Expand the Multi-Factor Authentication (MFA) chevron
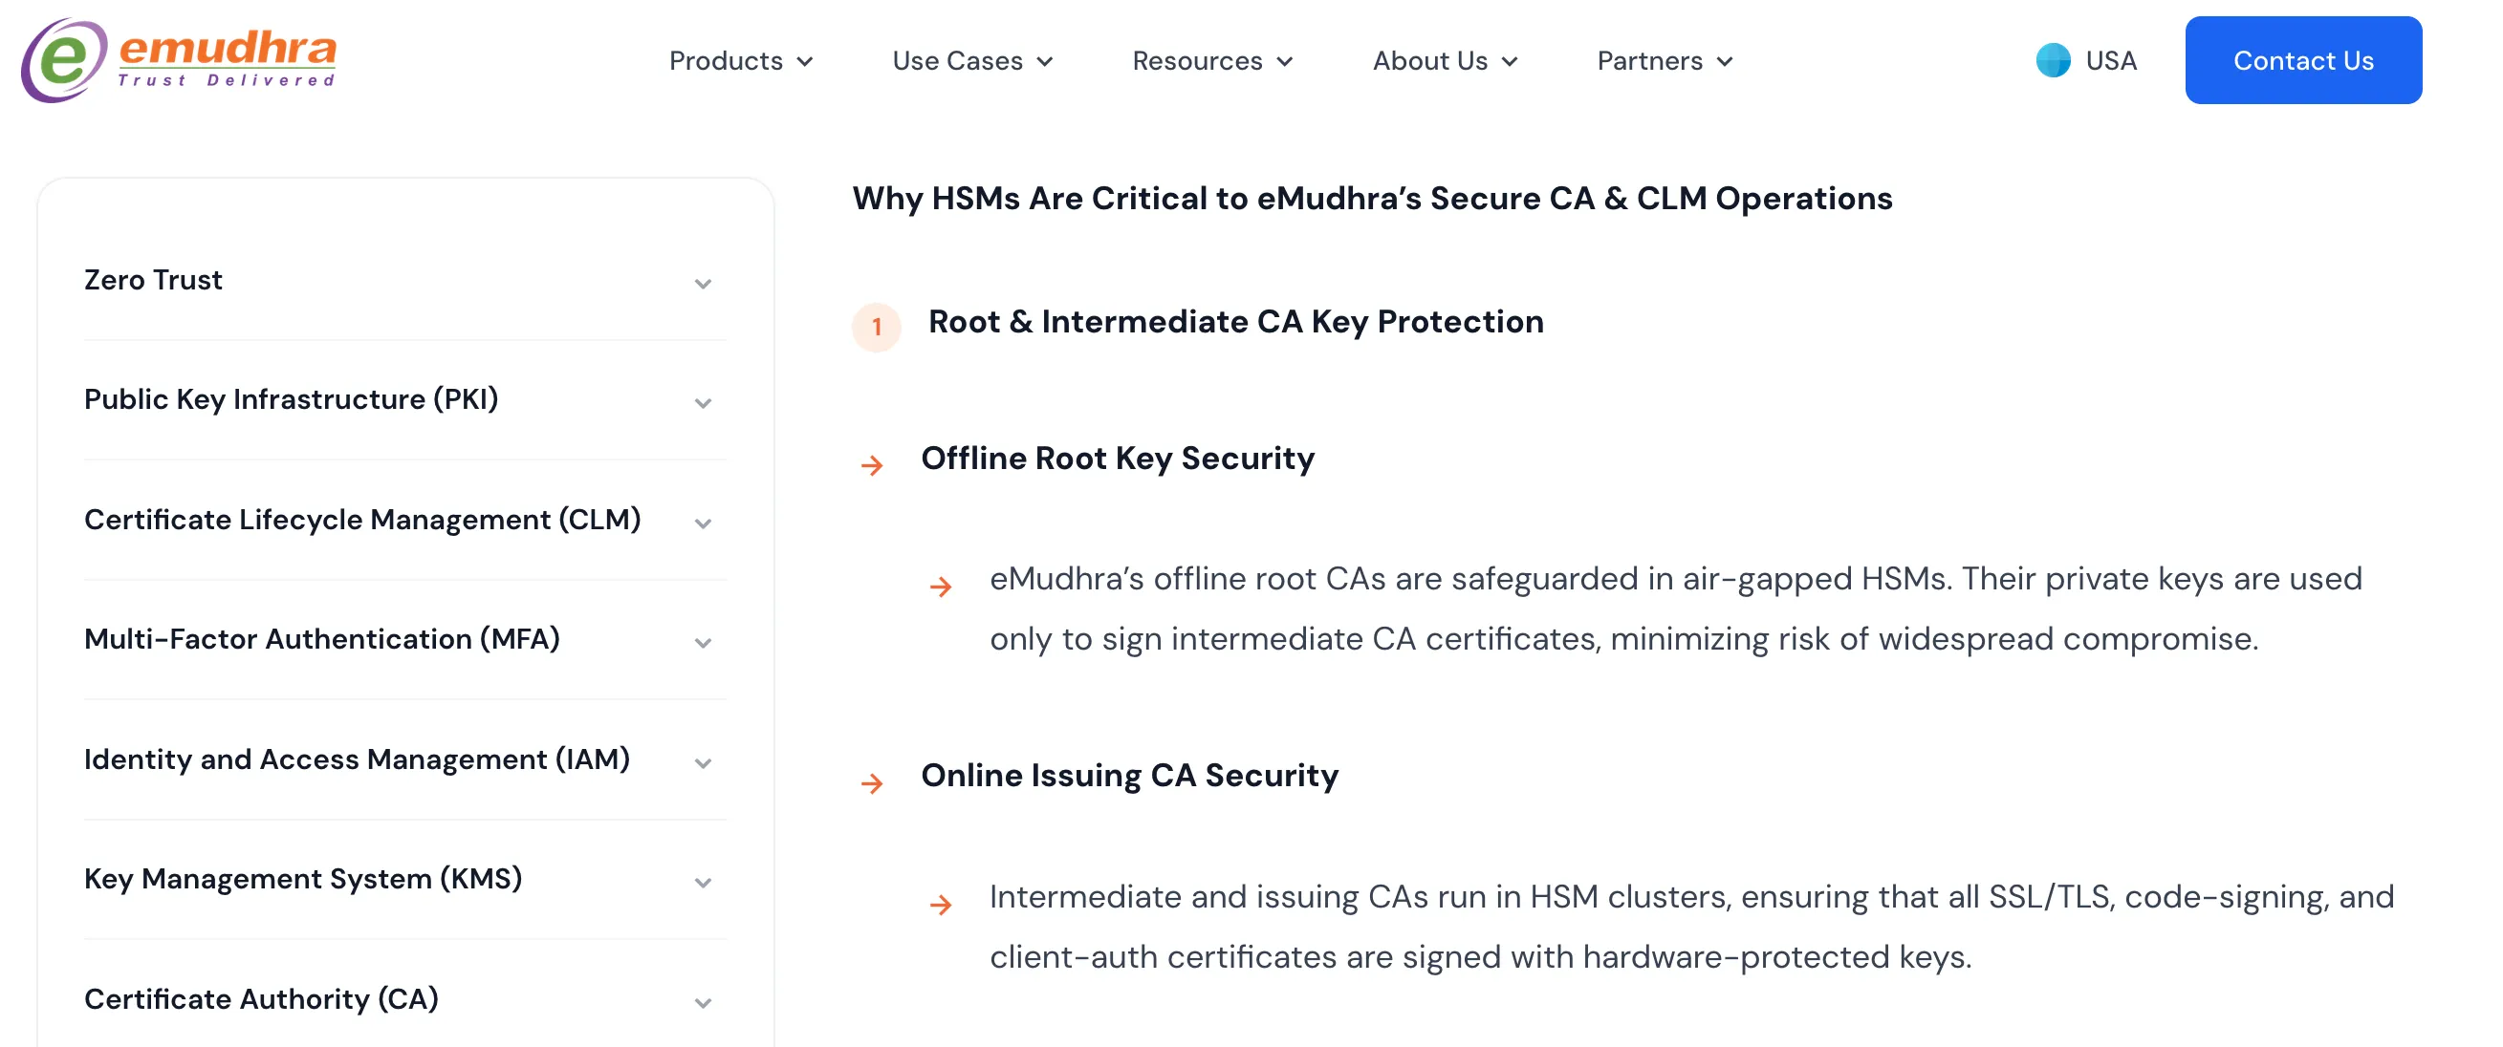Image resolution: width=2503 pixels, height=1047 pixels. pos(703,643)
